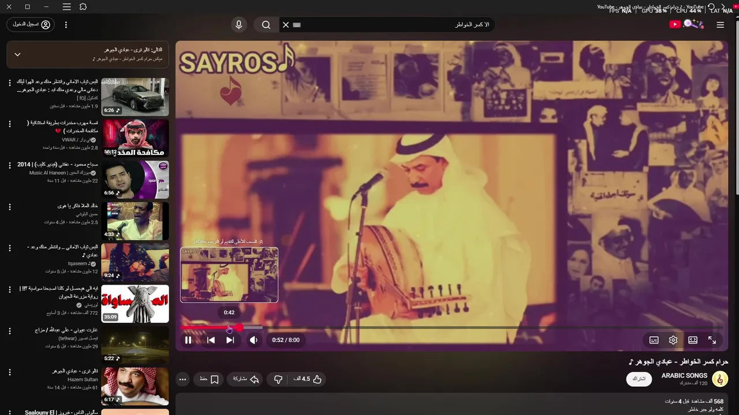
Task: Run search with the magnifier button
Action: click(x=266, y=25)
